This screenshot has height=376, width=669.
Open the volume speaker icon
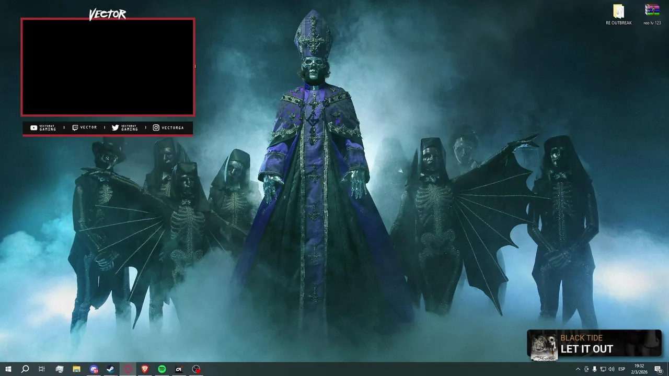click(612, 369)
